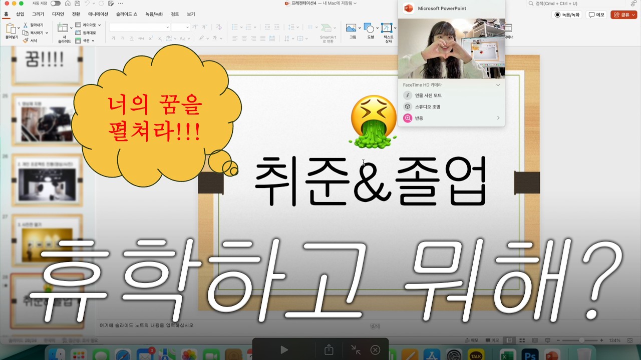Viewport: 641px width, 360px height.
Task: Click 원래대로 reset button
Action: [86, 33]
